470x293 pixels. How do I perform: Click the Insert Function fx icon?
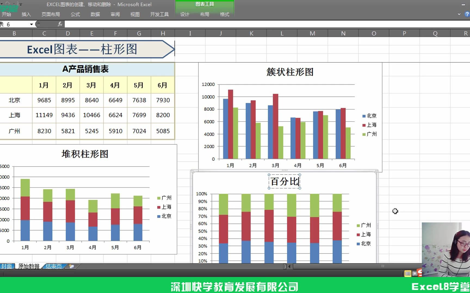pyautogui.click(x=60, y=24)
